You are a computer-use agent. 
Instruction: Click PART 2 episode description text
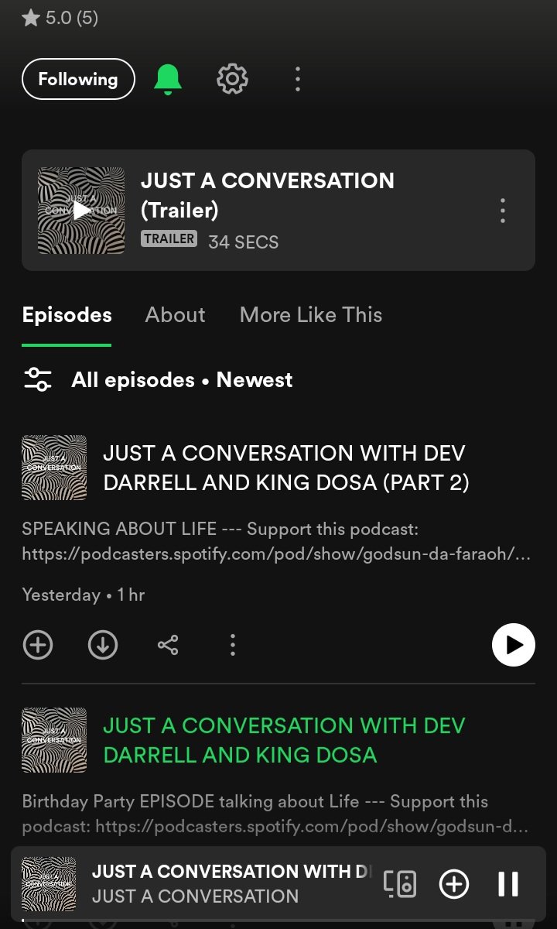(276, 542)
